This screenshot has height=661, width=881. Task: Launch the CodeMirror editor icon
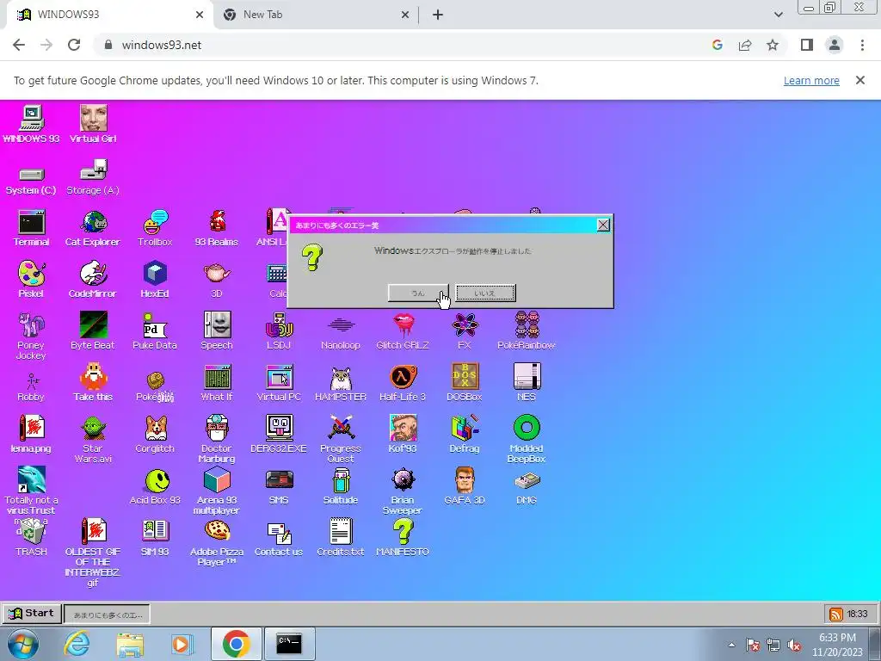[93, 280]
